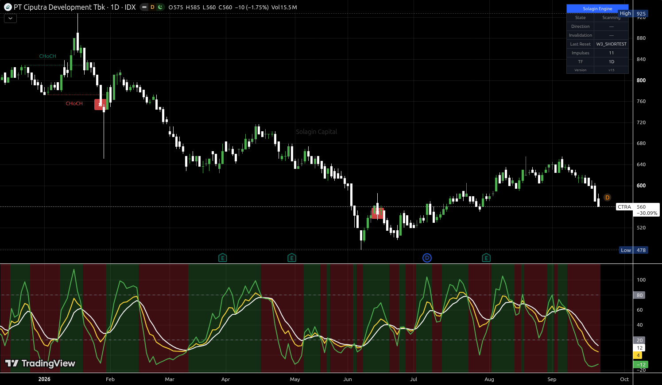The width and height of the screenshot is (662, 385).
Task: Click the version v15 cell
Action: (x=612, y=70)
